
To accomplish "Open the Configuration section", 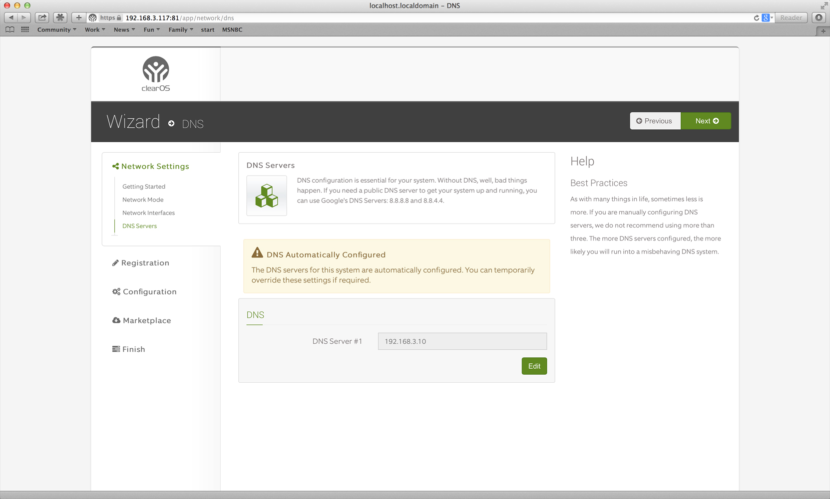I will (144, 291).
